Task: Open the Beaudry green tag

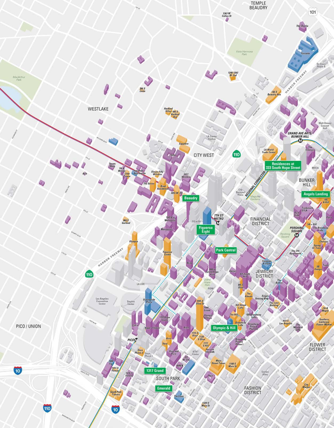Action: coord(191,198)
